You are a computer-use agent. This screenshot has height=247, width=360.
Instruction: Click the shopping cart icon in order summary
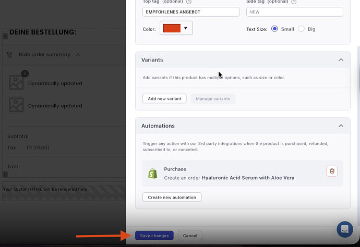(9, 55)
